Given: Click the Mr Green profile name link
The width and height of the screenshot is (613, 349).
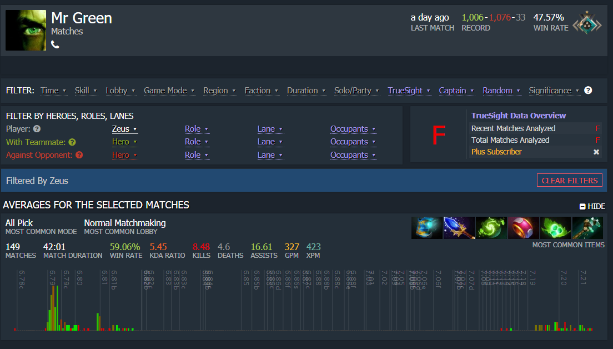Looking at the screenshot, I should point(81,18).
